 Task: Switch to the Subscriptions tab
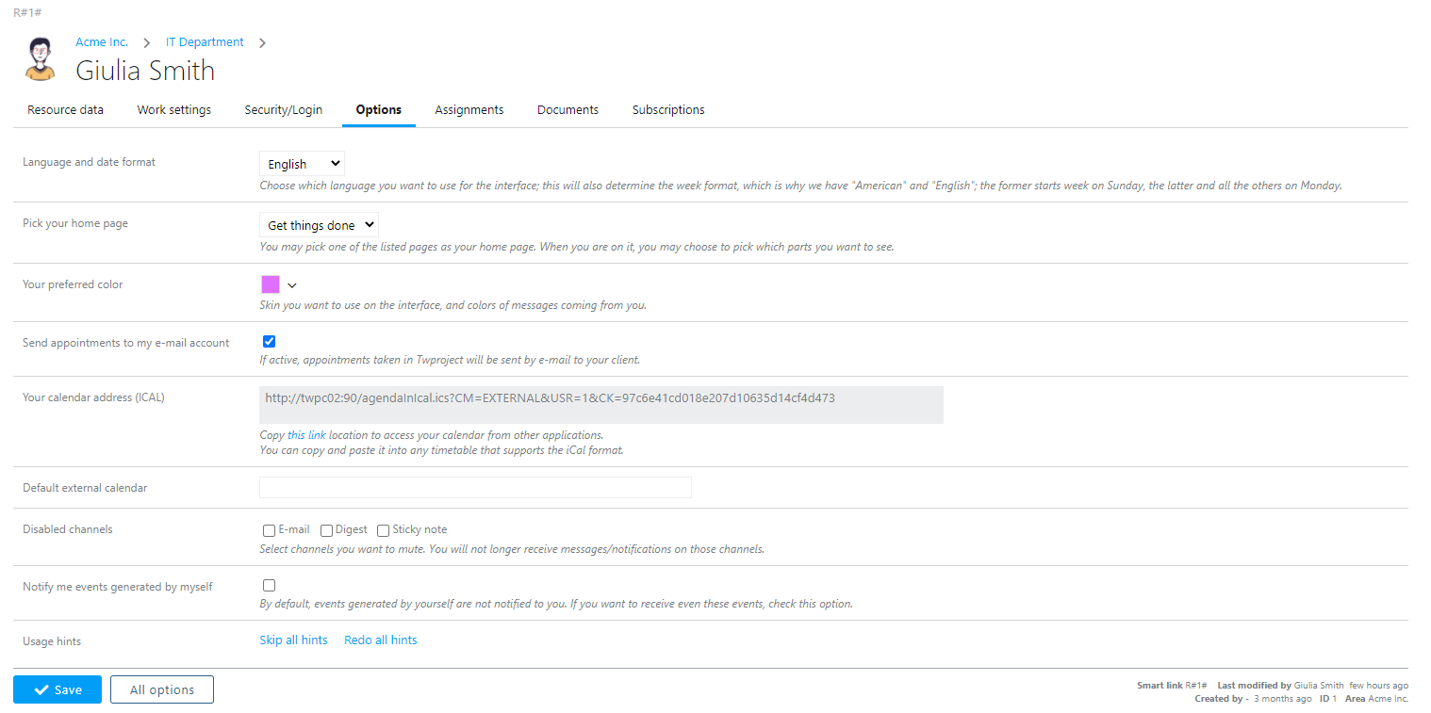click(667, 110)
